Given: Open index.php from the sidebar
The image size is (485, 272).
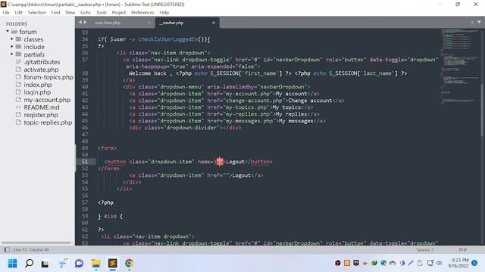Looking at the screenshot, I should click(x=38, y=85).
